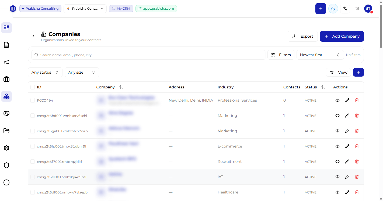Viewport: 383px width, 201px height.
Task: Open the Any size dropdown
Action: (82, 72)
